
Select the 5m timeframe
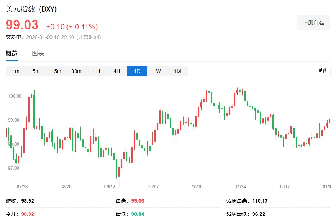click(x=36, y=71)
